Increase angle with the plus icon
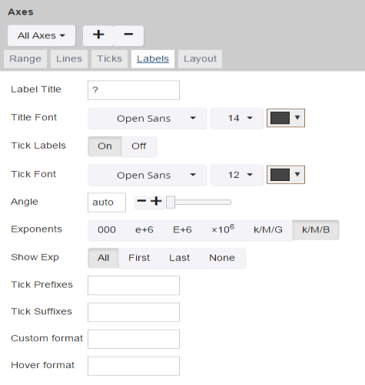The width and height of the screenshot is (365, 385). [x=156, y=202]
